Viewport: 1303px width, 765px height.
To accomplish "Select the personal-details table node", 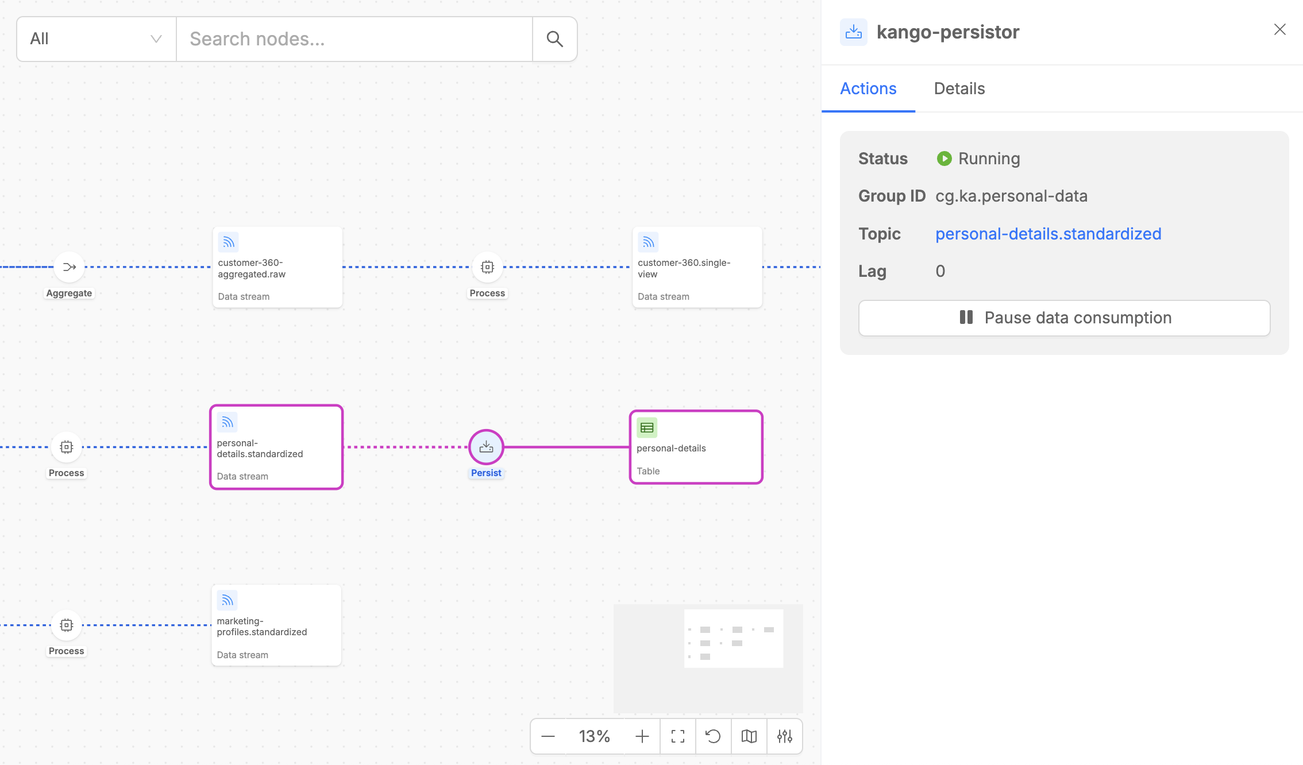I will click(x=696, y=447).
